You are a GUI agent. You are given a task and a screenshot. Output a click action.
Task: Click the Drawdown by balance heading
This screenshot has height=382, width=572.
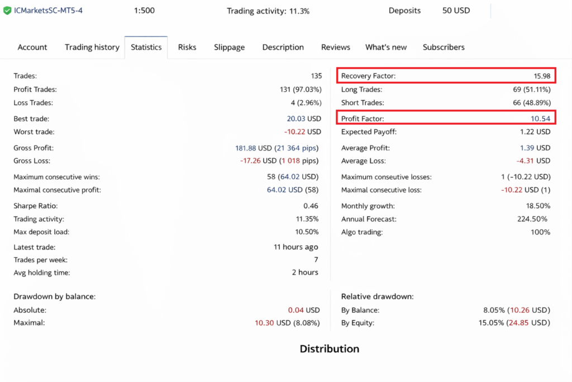[x=54, y=296]
